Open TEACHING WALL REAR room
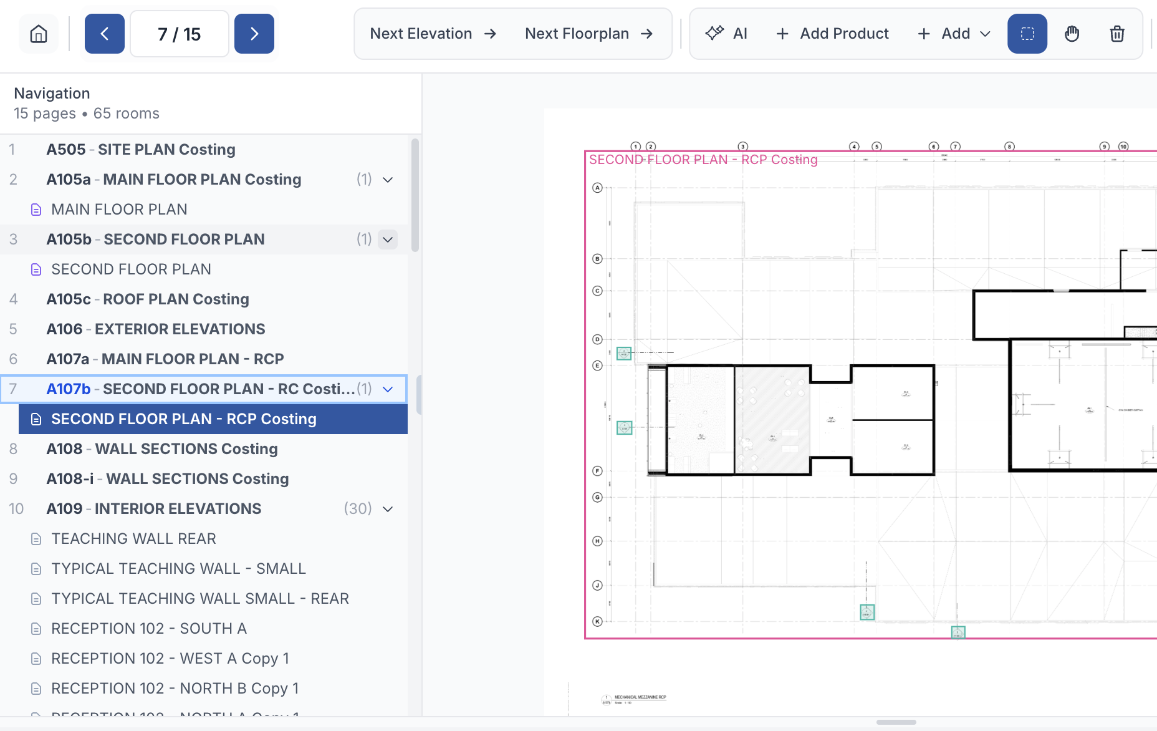1157x731 pixels. click(x=133, y=538)
